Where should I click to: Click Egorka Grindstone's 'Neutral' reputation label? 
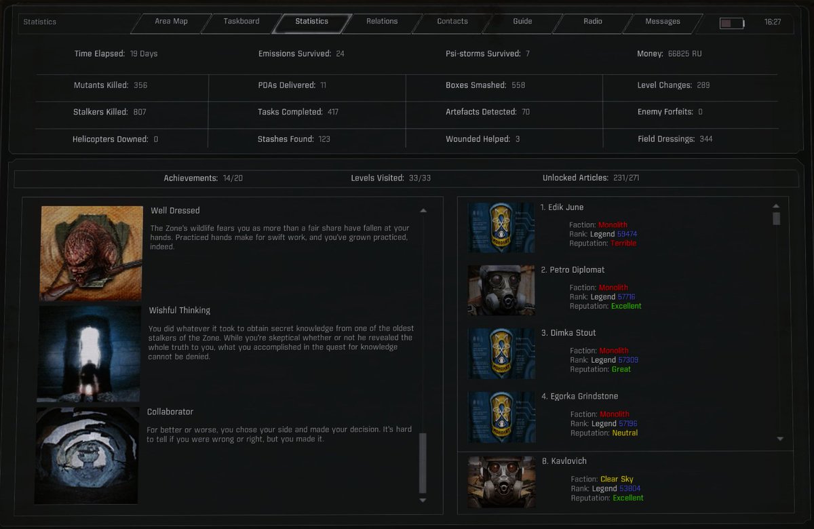(x=625, y=433)
